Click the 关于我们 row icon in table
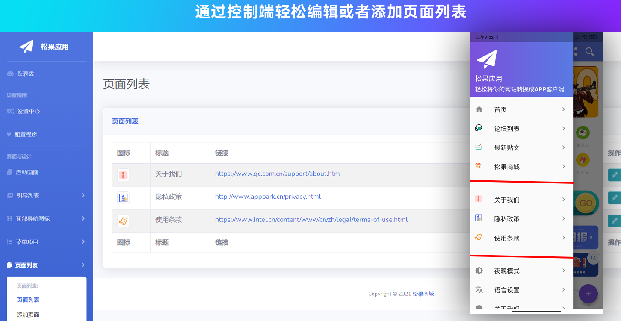This screenshot has height=321, width=621. click(x=123, y=175)
